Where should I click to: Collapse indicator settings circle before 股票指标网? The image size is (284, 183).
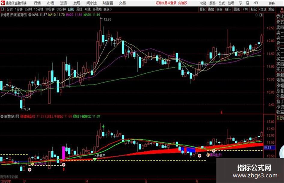(2, 116)
